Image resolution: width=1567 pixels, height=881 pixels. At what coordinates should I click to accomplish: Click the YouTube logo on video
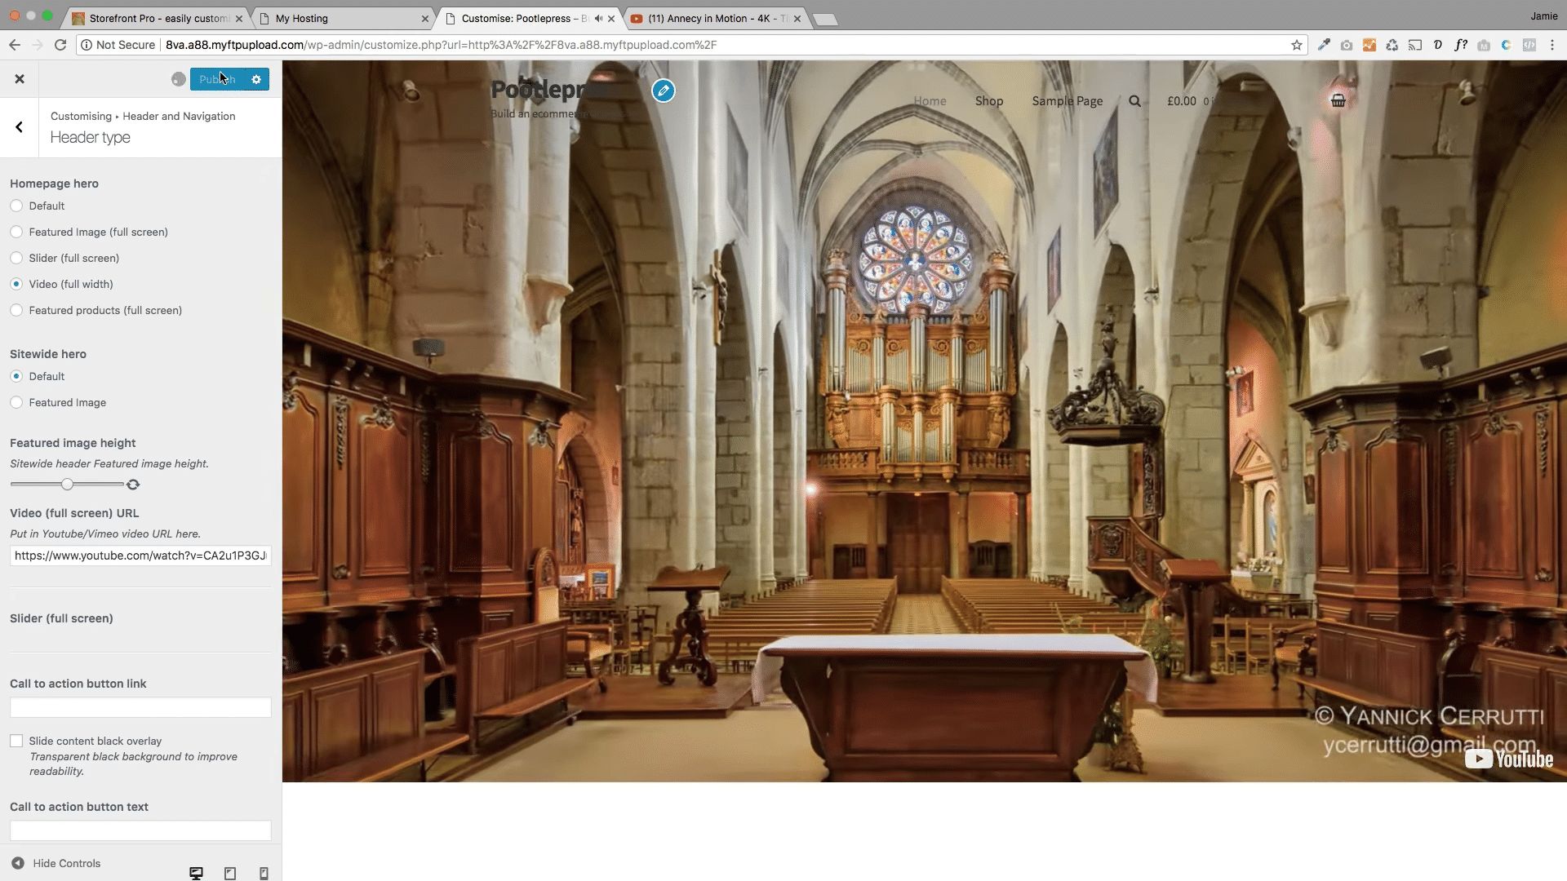point(1509,759)
